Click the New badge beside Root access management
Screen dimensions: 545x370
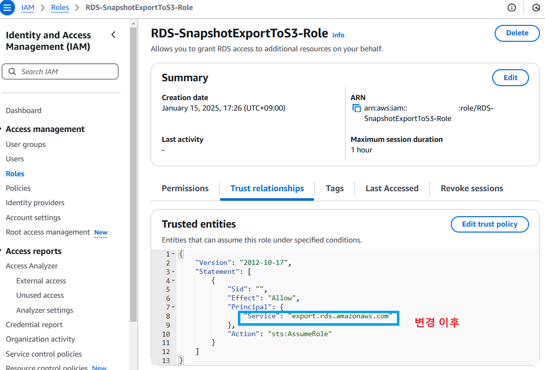pos(101,233)
